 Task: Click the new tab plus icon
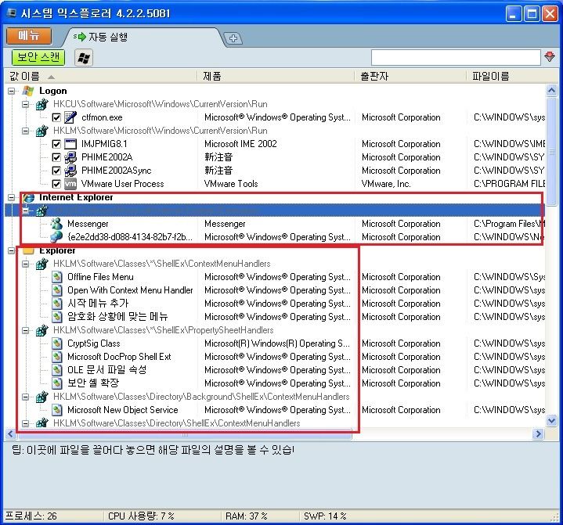point(233,38)
